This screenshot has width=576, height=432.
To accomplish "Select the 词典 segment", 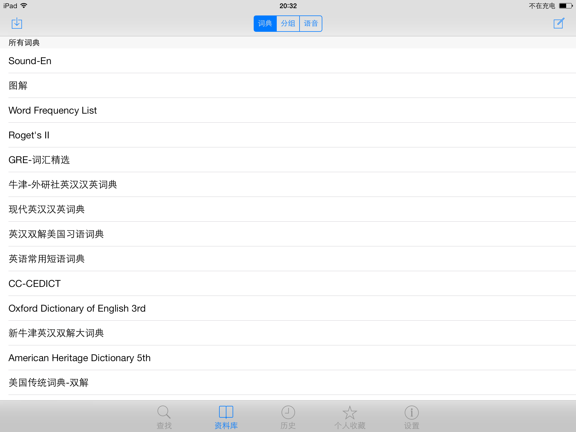I will 265,24.
